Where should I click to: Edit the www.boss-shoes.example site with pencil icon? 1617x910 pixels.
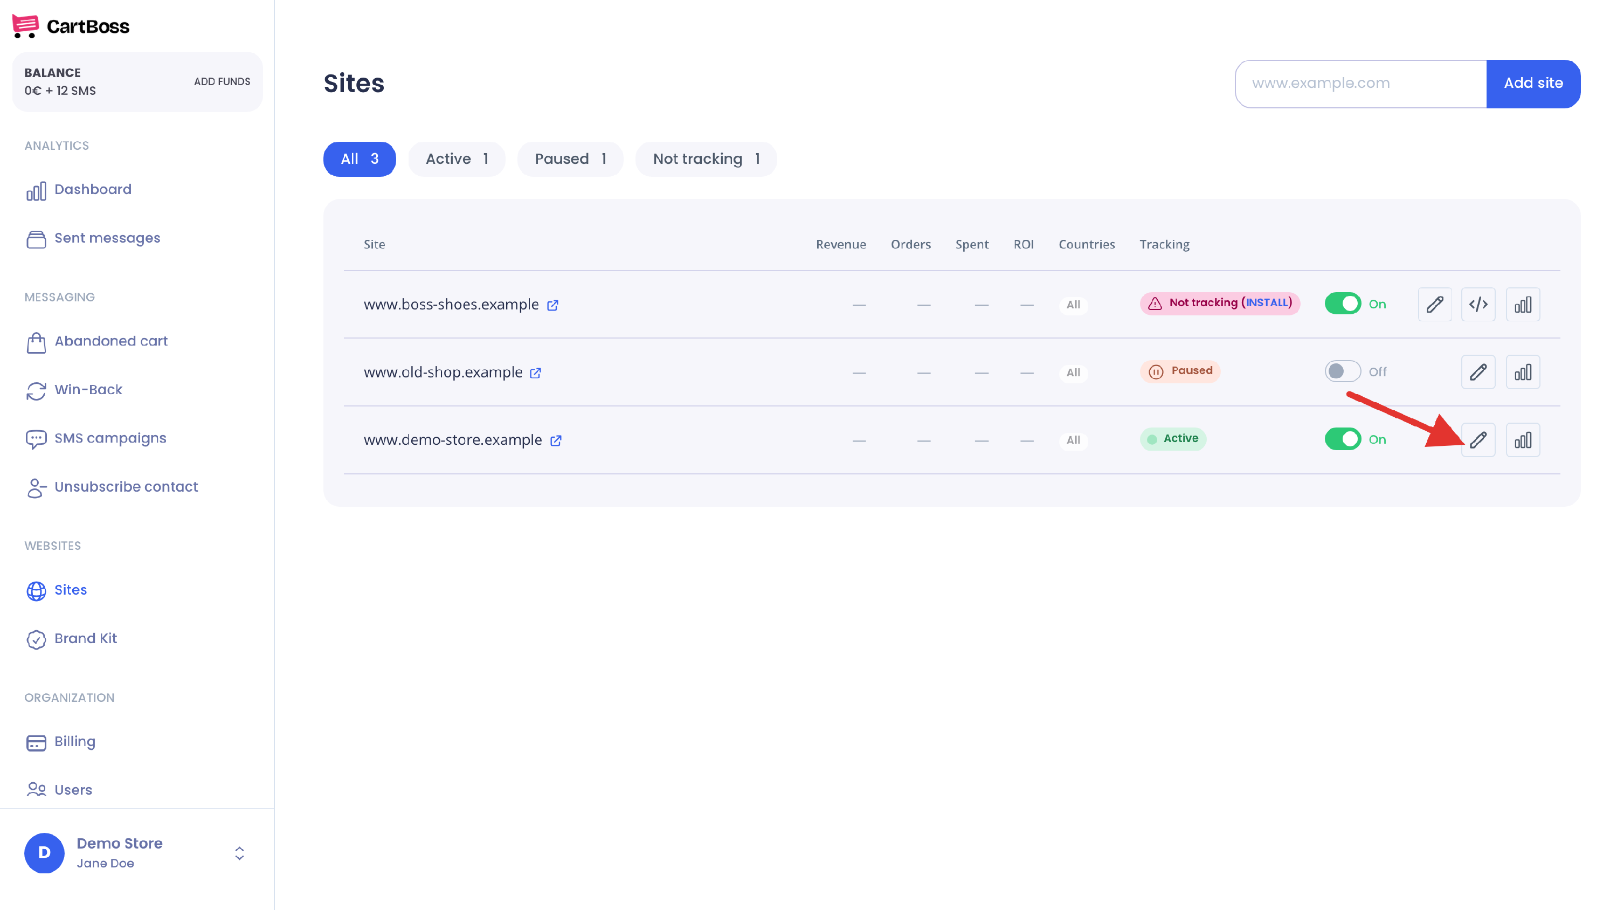(x=1434, y=305)
